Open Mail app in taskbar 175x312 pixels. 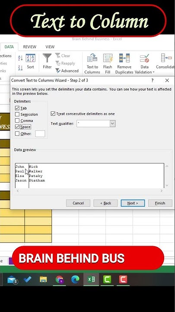click(12, 279)
